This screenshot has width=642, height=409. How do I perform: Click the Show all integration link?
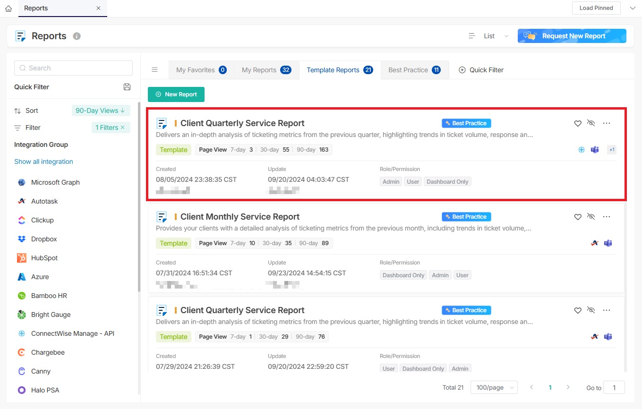(x=43, y=162)
